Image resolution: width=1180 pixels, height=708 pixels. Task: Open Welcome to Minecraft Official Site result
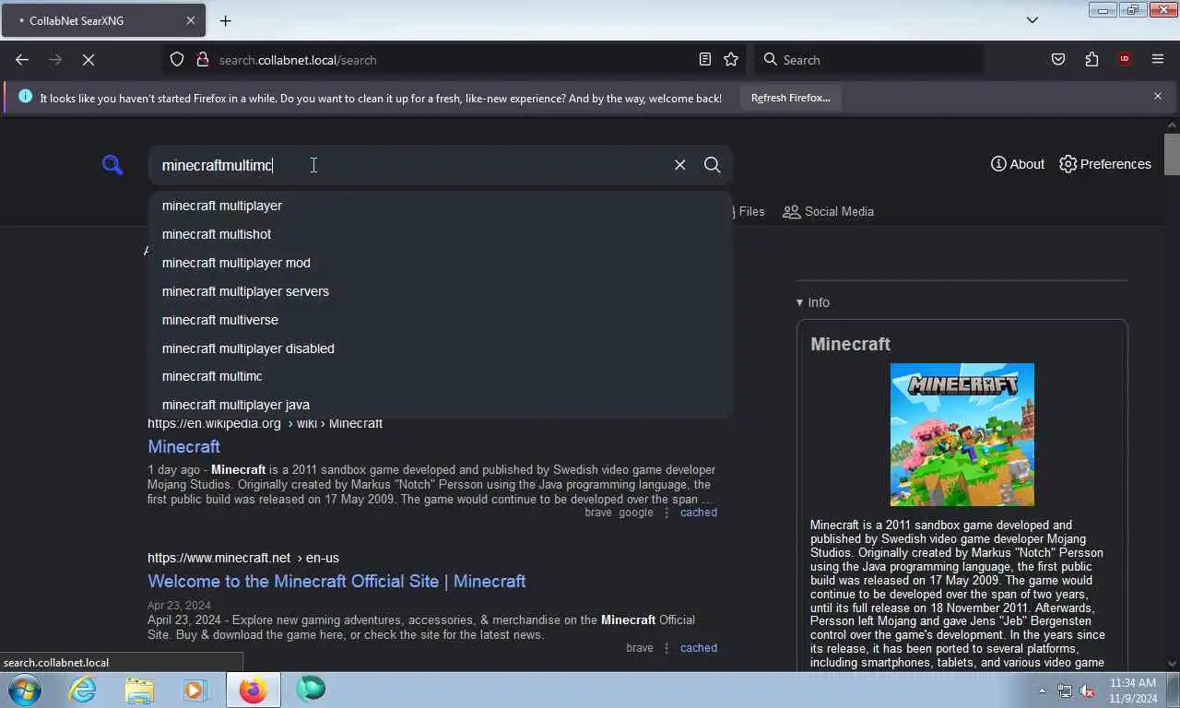(336, 581)
